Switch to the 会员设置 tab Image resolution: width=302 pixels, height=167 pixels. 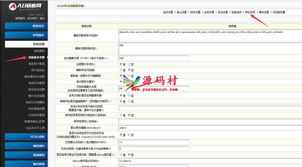coord(209,12)
